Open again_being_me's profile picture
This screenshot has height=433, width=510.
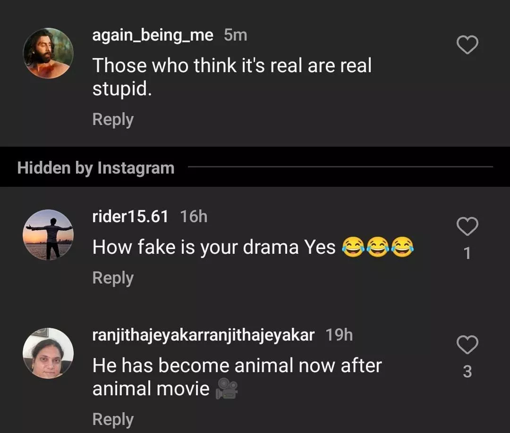48,53
